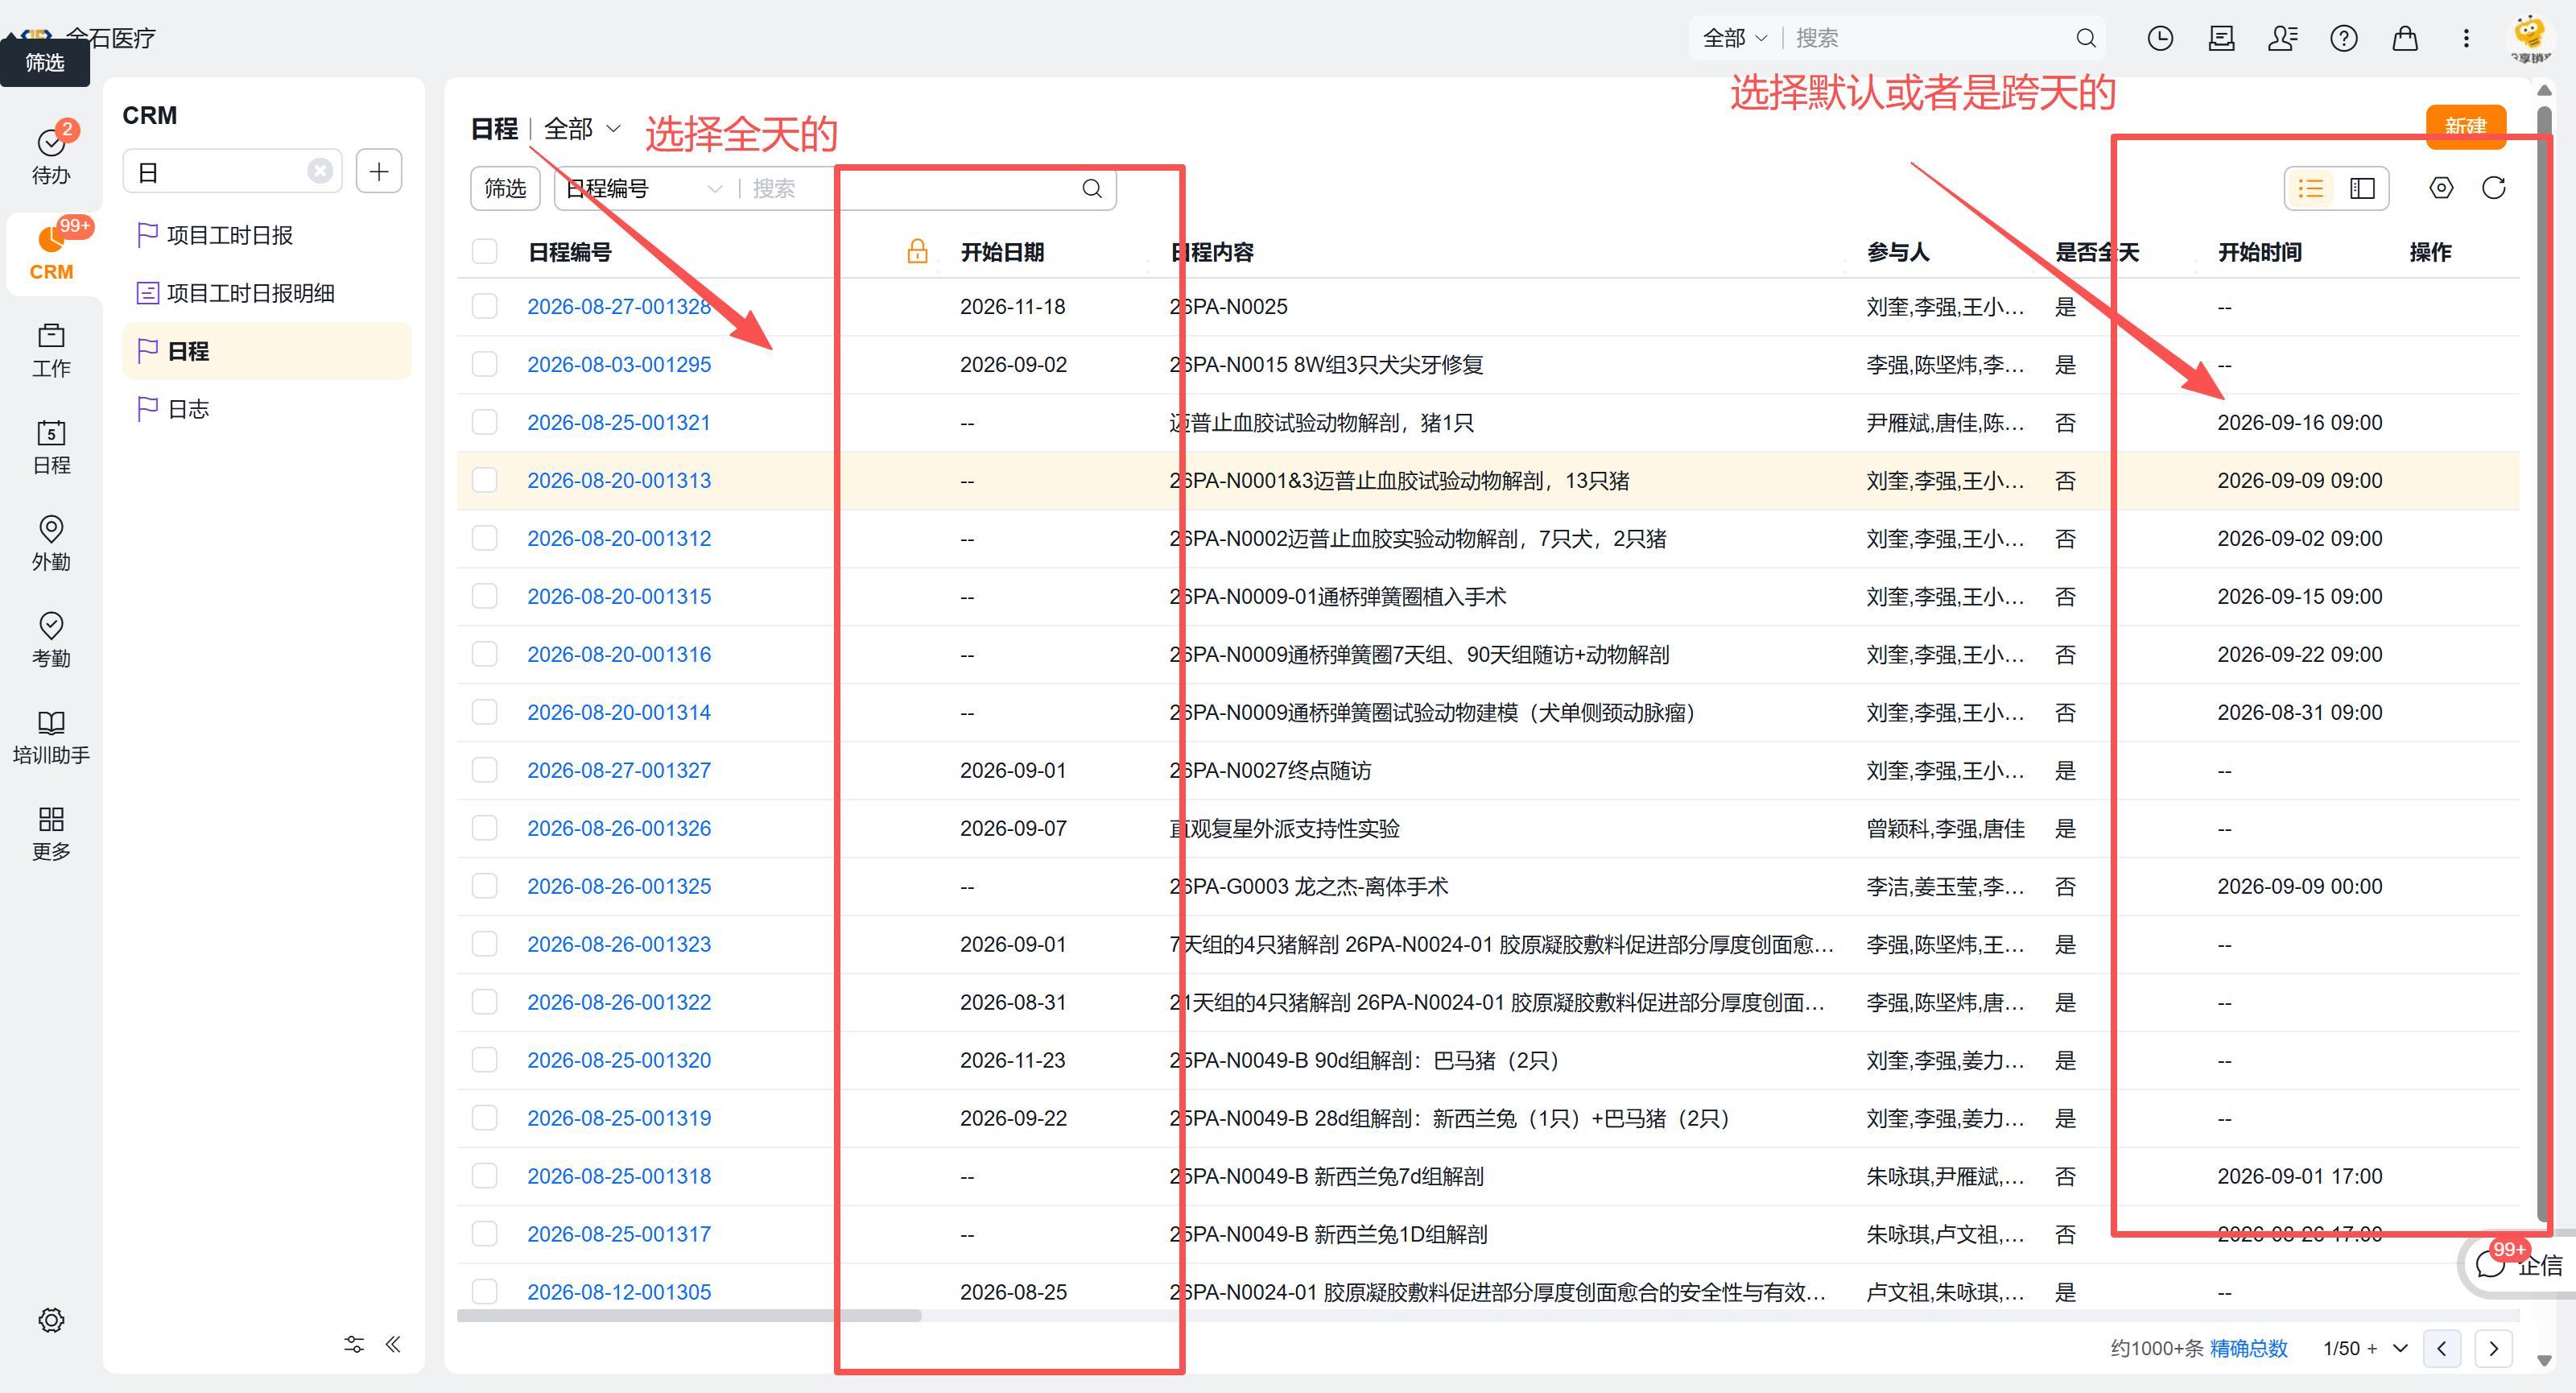Open the 外勤 field-work module

[51, 543]
